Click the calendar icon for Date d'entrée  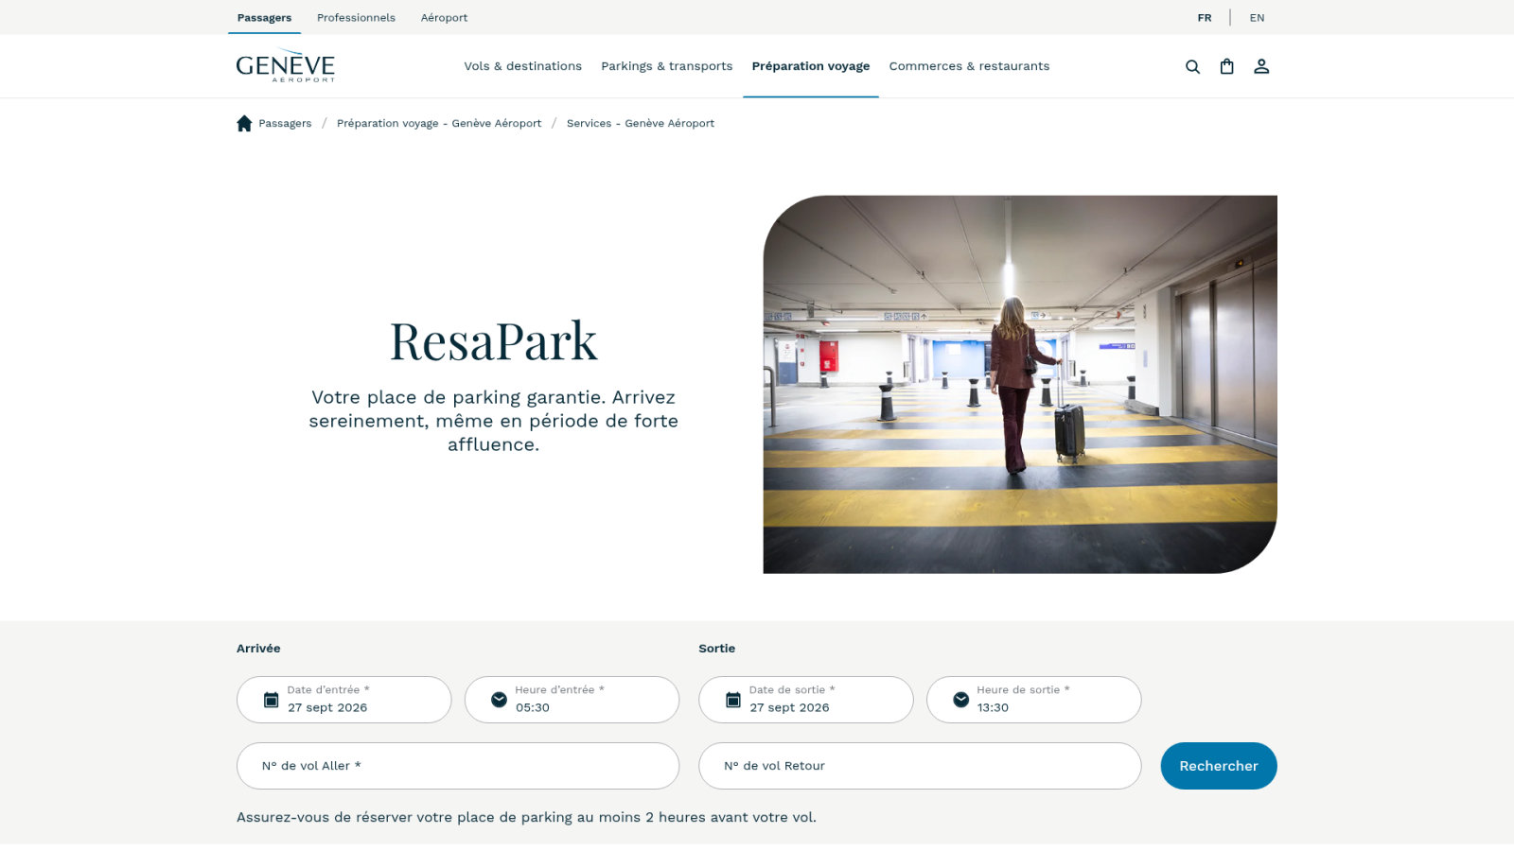[271, 700]
